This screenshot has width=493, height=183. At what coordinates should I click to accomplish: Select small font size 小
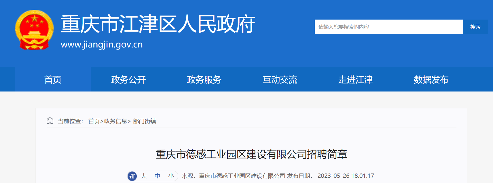tap(171, 176)
